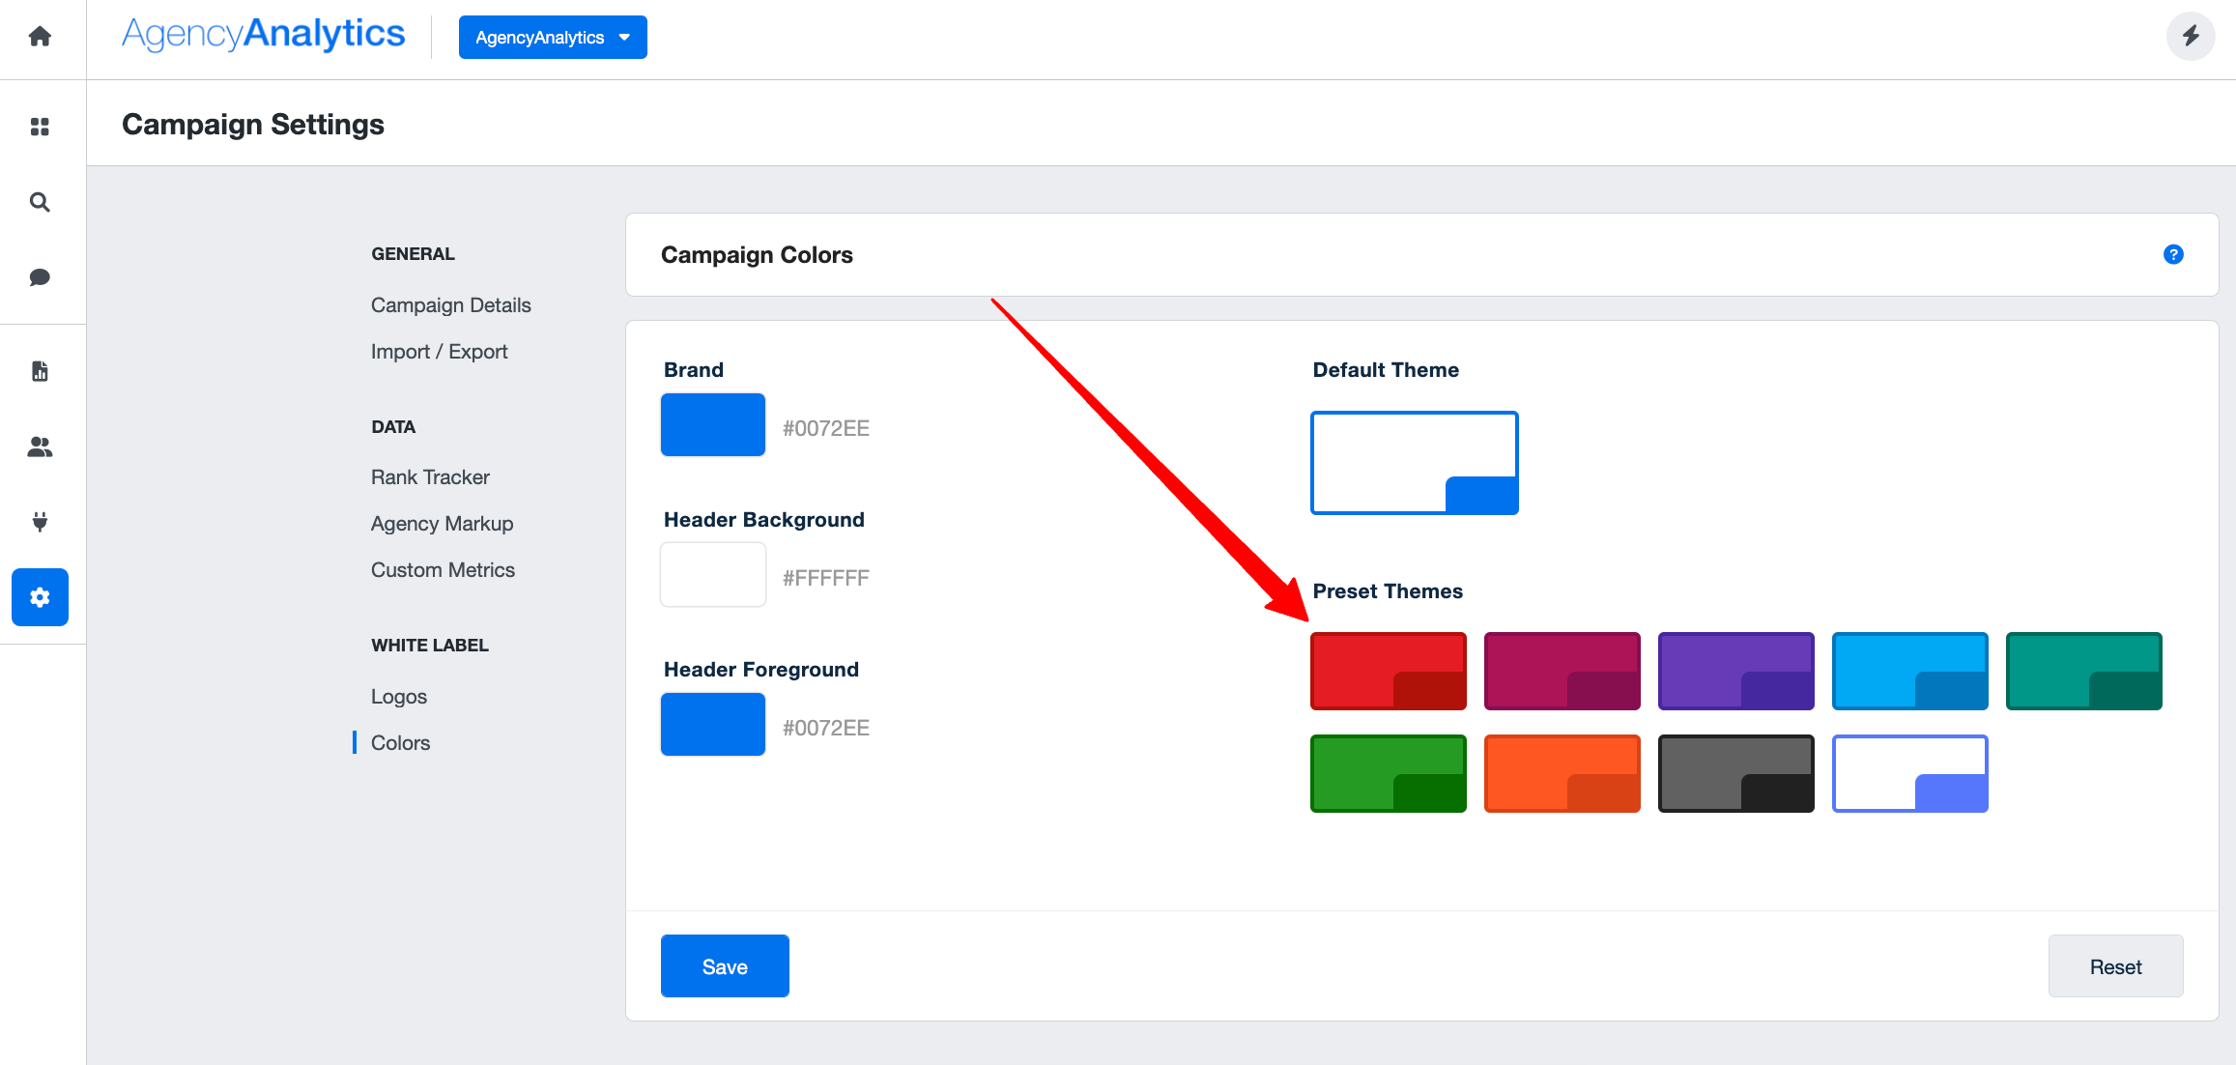Go to the home icon in sidebar
The image size is (2236, 1065).
[40, 37]
